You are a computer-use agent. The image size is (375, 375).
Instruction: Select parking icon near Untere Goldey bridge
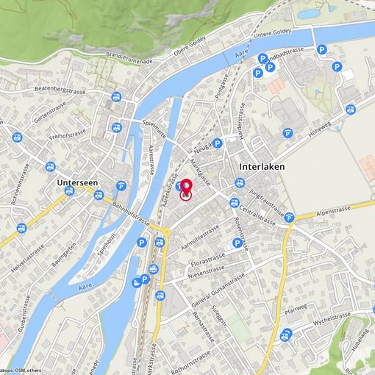click(322, 50)
